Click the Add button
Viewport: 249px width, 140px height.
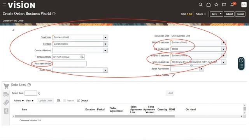click(x=170, y=93)
